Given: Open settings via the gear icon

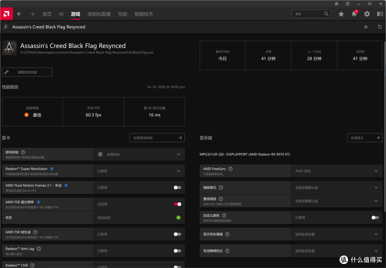Looking at the screenshot, I should pyautogui.click(x=367, y=14).
